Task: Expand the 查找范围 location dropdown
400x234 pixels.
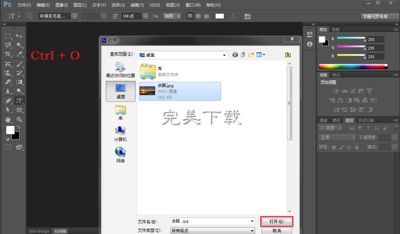Action: [x=224, y=55]
